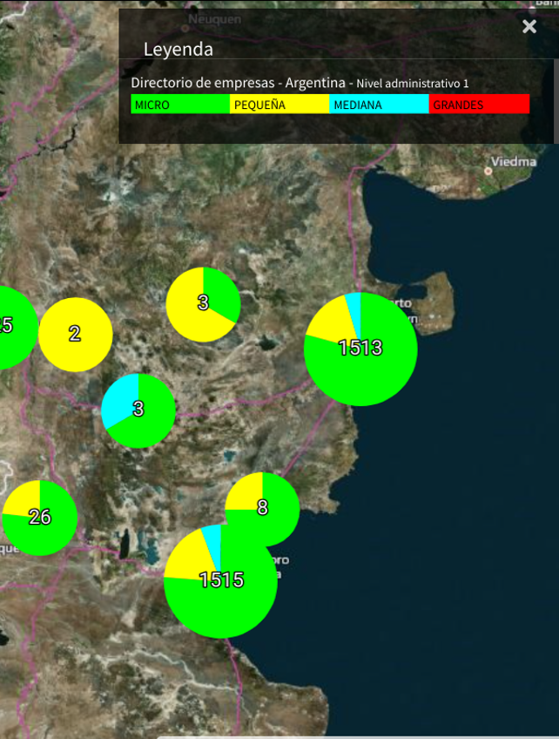
Task: Open the pie chart cluster labeled 8
Action: tap(262, 510)
